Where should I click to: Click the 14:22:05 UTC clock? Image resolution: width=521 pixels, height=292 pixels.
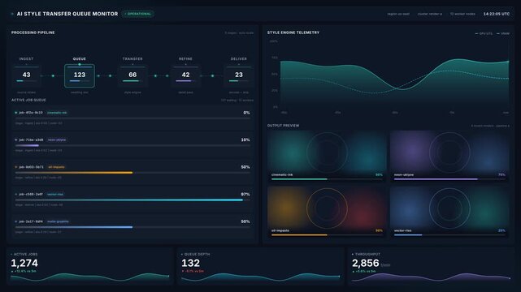tap(497, 14)
